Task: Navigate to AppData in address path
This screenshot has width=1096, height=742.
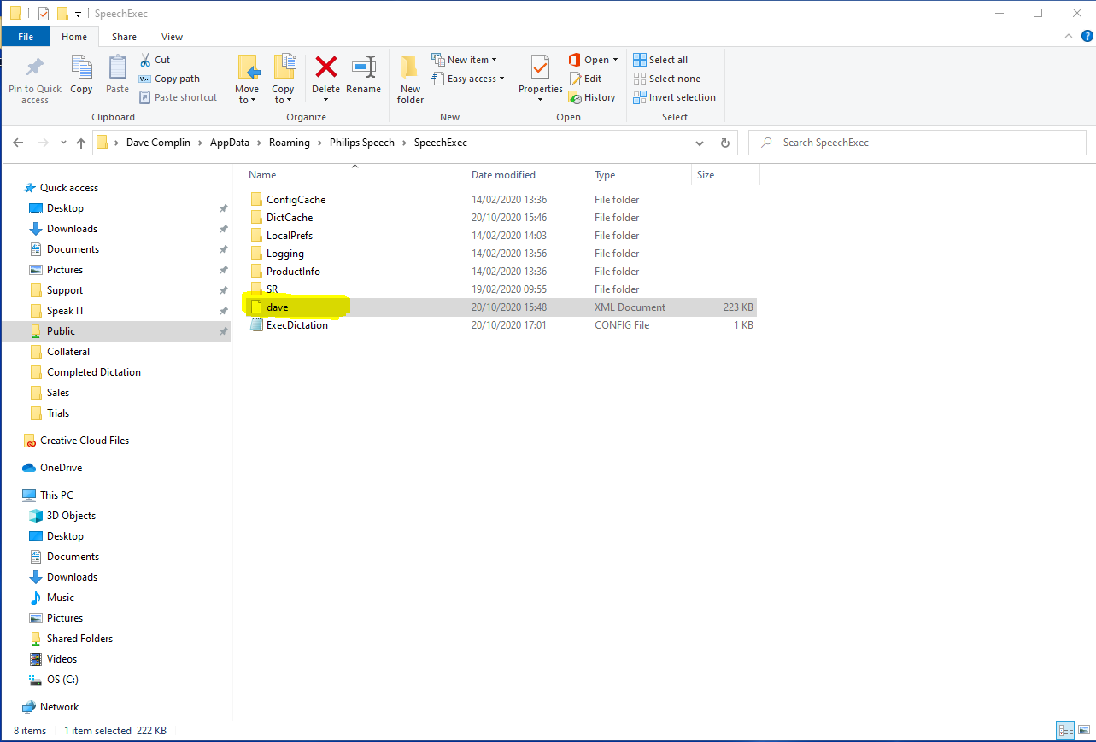Action: 229,143
